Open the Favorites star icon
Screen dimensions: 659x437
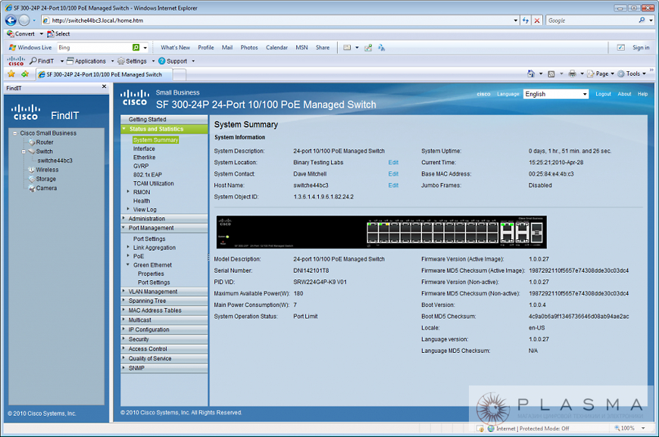point(11,74)
